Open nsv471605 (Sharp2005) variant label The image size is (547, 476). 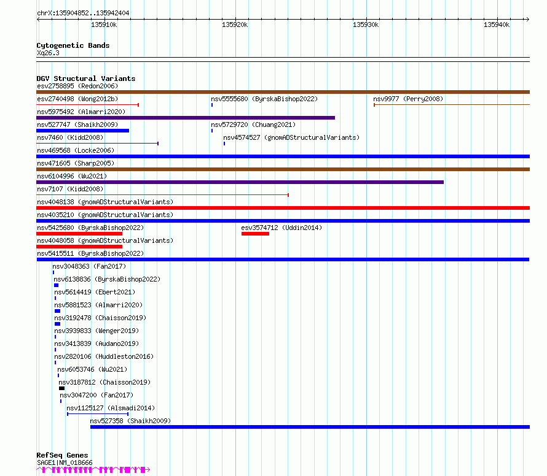point(76,163)
